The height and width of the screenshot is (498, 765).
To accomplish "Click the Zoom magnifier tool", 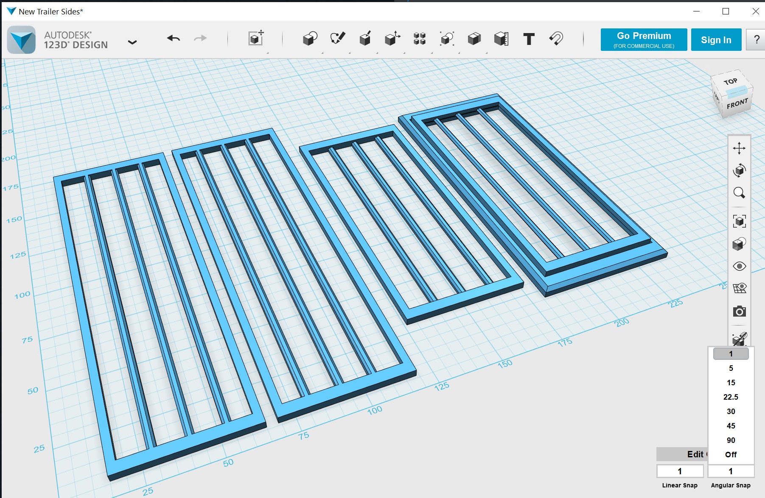I will click(x=739, y=193).
